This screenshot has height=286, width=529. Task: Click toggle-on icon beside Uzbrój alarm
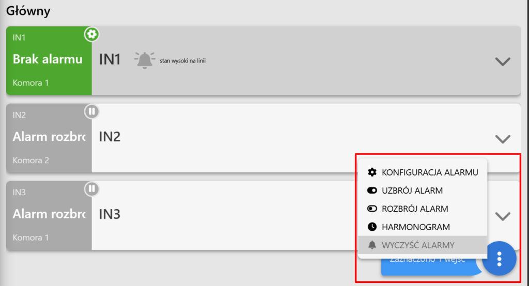tap(372, 190)
